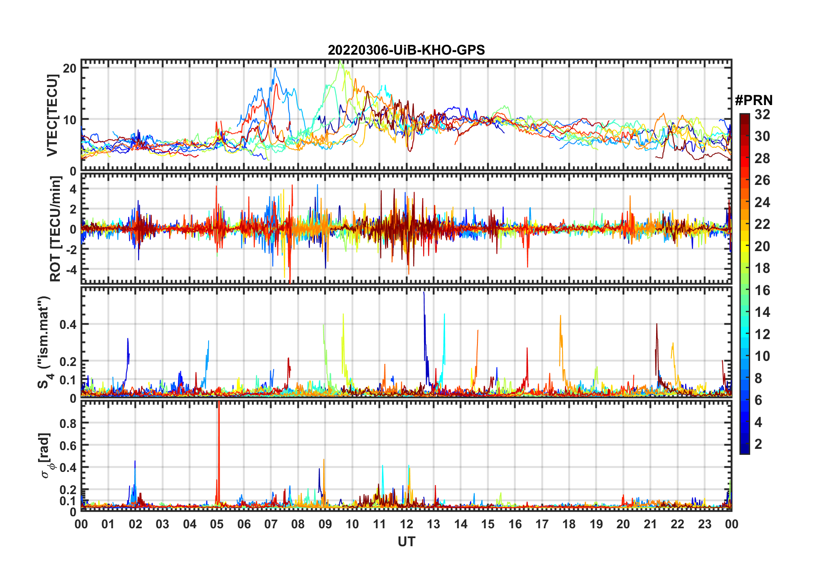Click the "17" hour tick on UT axis
This screenshot has height=568, width=813.
point(542,524)
